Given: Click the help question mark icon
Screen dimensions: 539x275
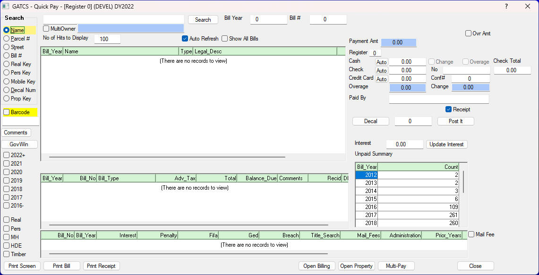Looking at the screenshot, I should click(506, 7).
